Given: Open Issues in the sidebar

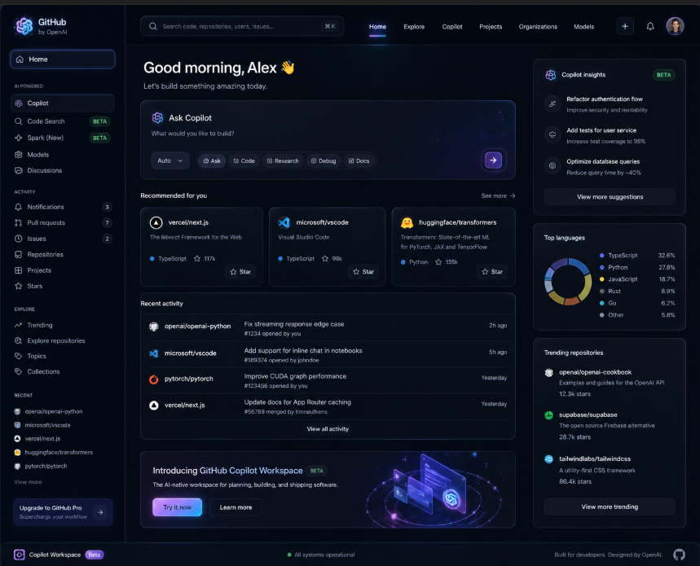Looking at the screenshot, I should (63, 239).
